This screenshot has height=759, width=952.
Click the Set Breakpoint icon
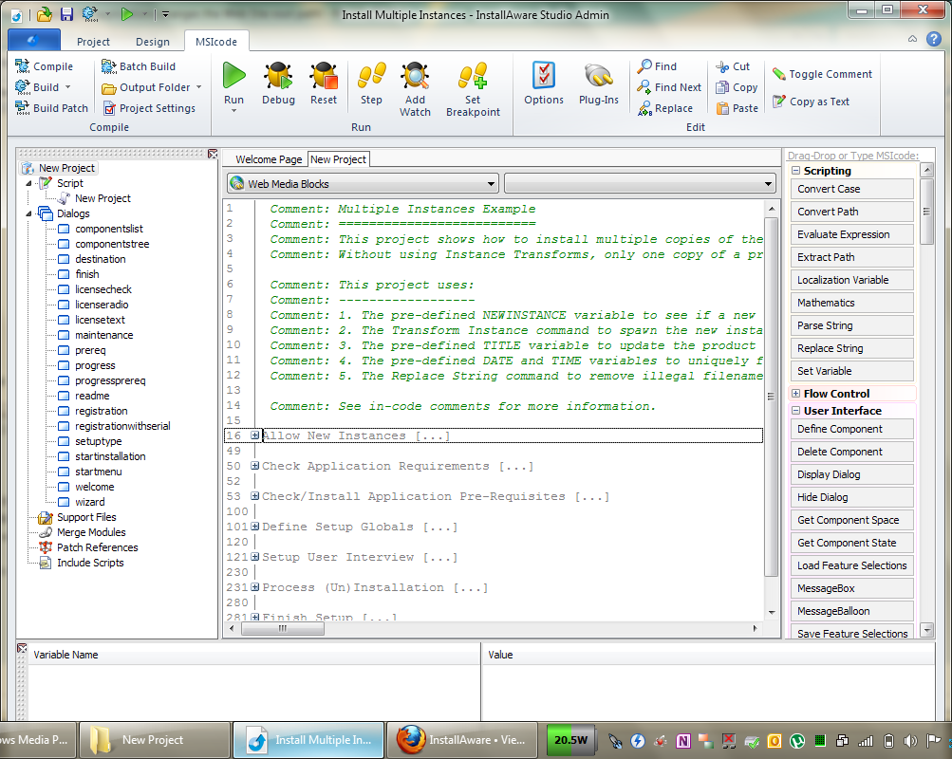point(473,76)
